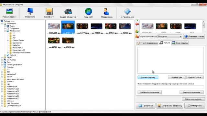Click the pencil icon on Текст поздравления tab
Image resolution: width=207 pixels, height=116 pixels.
(139, 43)
